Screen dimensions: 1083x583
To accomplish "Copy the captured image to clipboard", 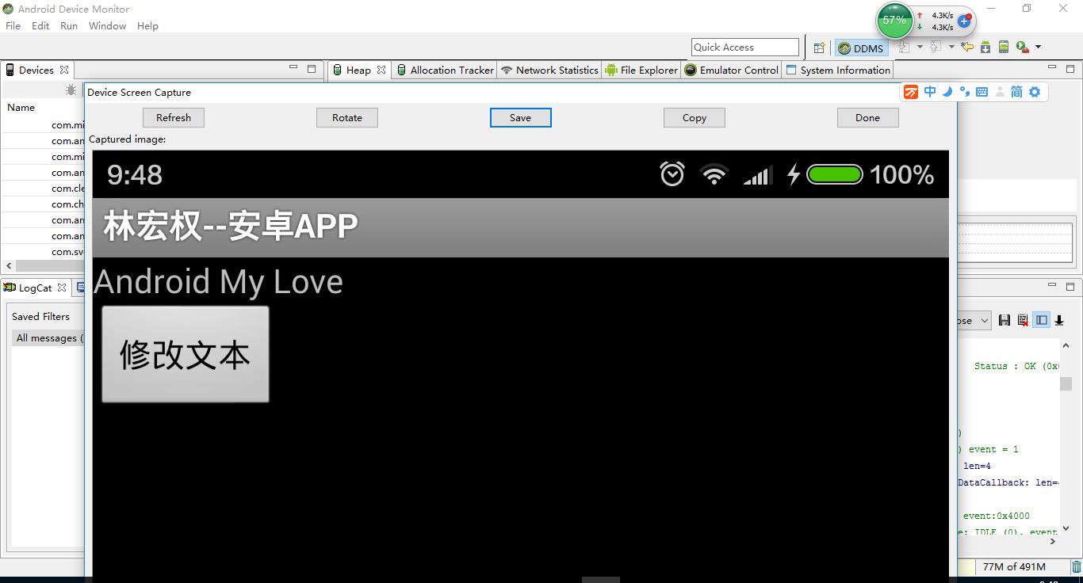I will point(695,117).
